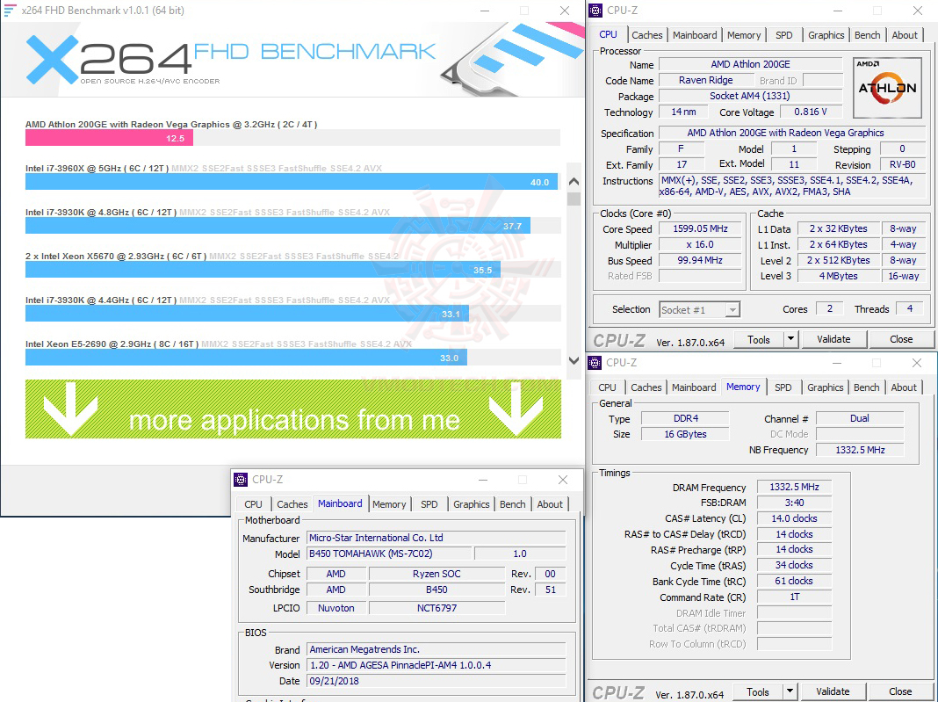Switch to Mainboard tab in CPU window

695,35
